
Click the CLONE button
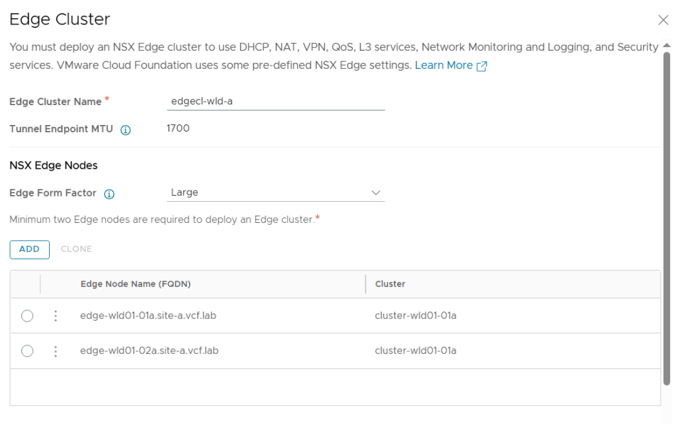point(76,249)
